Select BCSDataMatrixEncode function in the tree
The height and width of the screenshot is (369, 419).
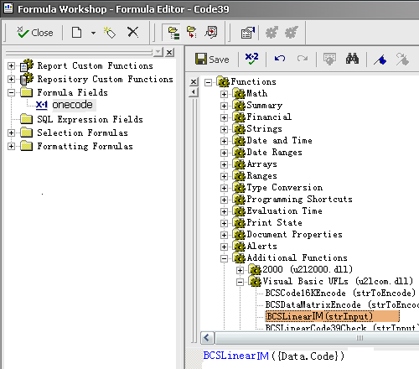point(342,304)
